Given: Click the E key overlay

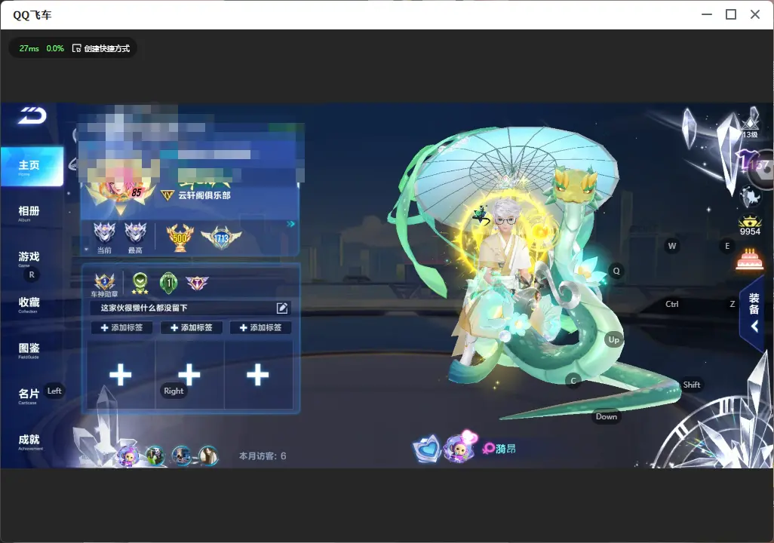Looking at the screenshot, I should 727,246.
